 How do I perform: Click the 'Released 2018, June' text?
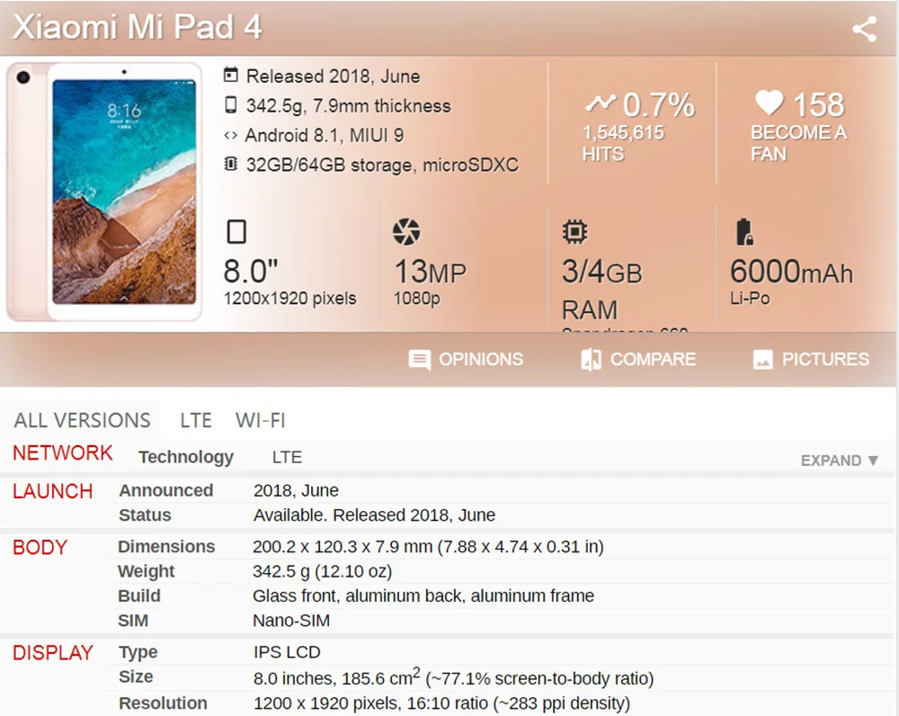click(334, 76)
